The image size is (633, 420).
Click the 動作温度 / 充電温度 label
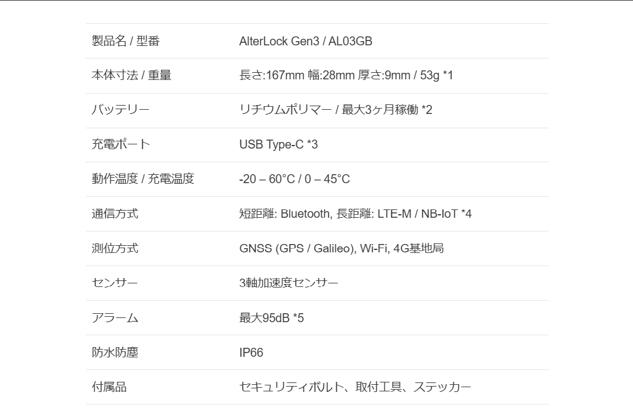[x=143, y=180]
